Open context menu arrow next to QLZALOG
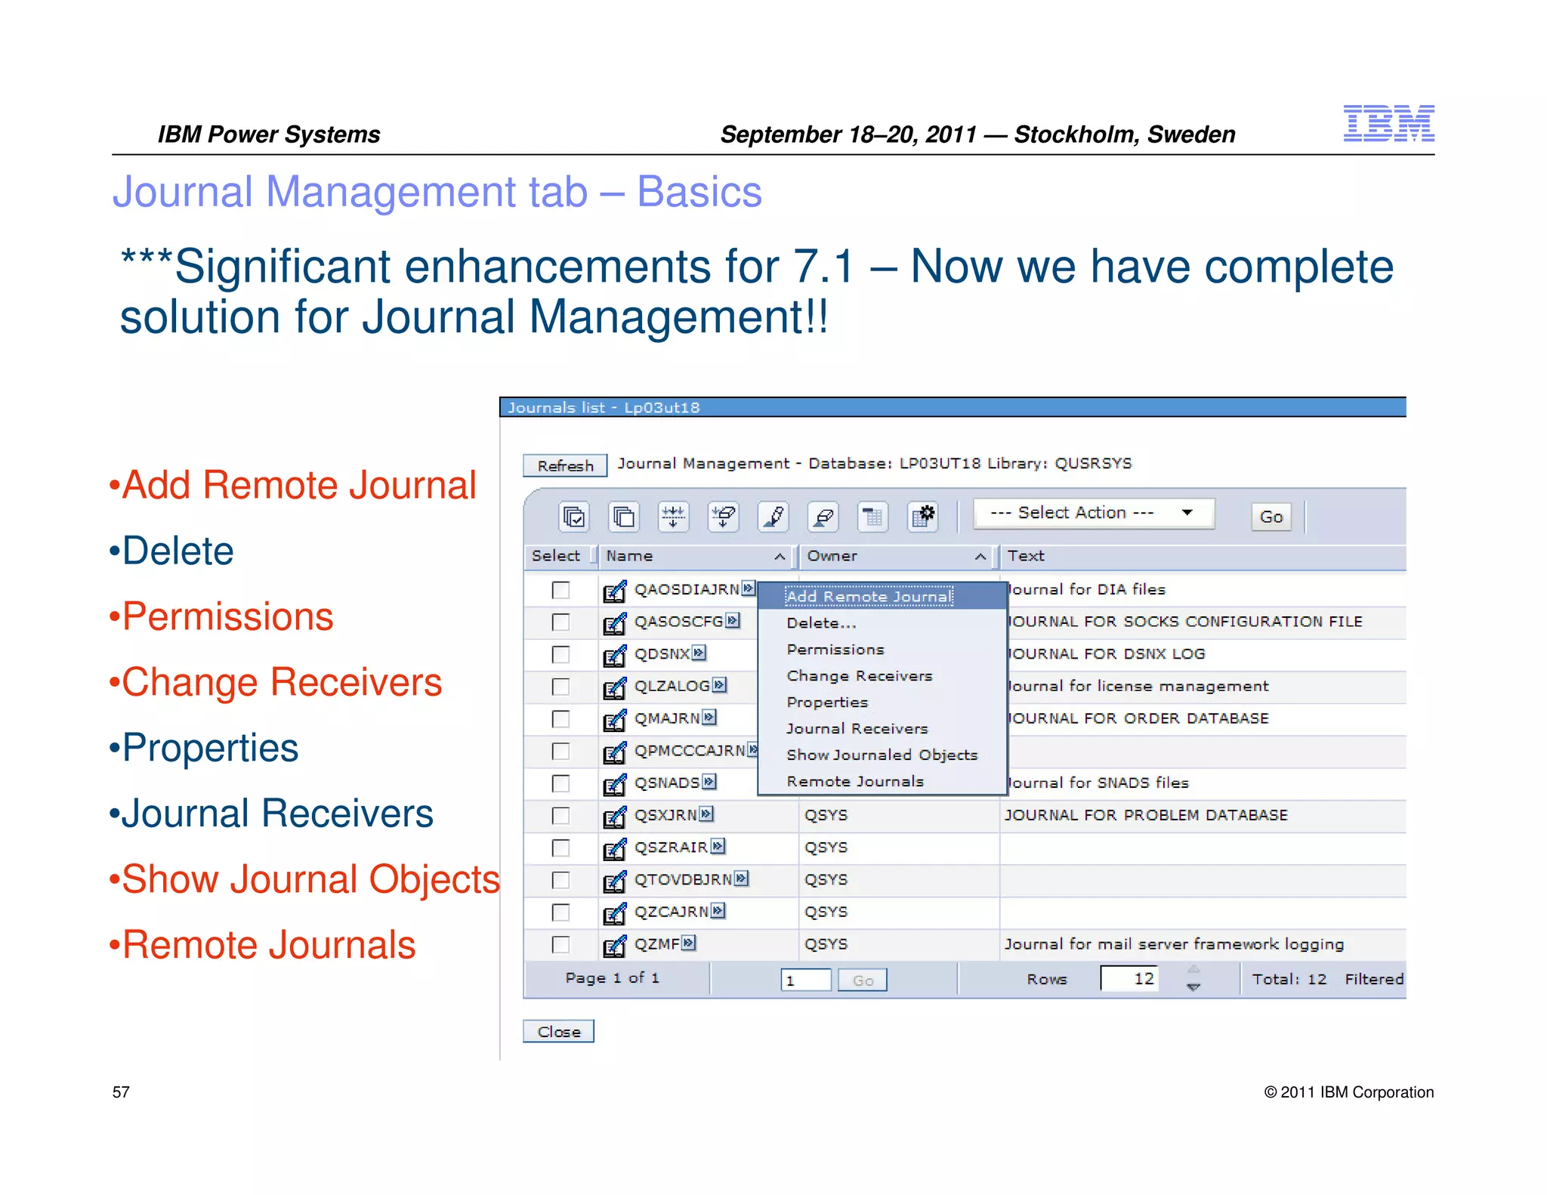 [x=719, y=685]
